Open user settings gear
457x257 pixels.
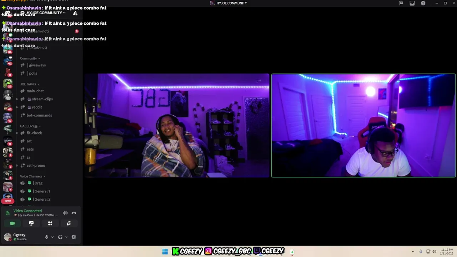click(74, 237)
